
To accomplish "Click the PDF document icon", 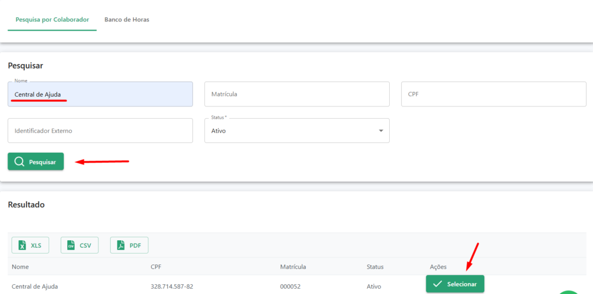I will click(120, 245).
